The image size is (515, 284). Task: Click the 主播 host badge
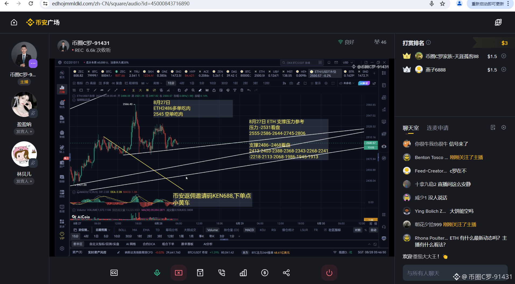[x=24, y=82]
